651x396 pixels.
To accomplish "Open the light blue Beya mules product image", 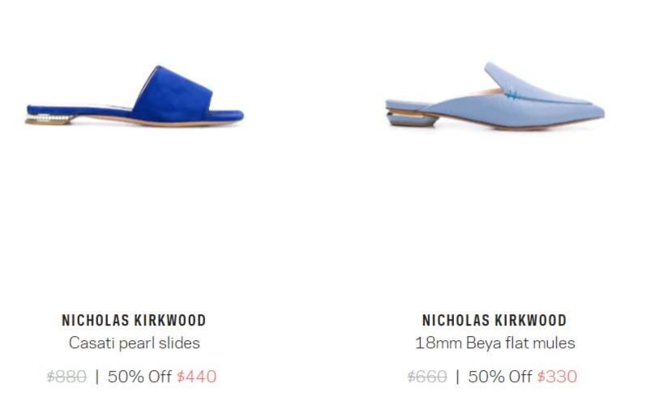I will (495, 96).
